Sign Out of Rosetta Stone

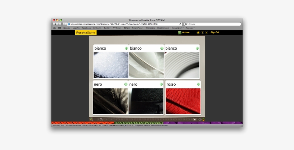pyautogui.click(x=215, y=32)
